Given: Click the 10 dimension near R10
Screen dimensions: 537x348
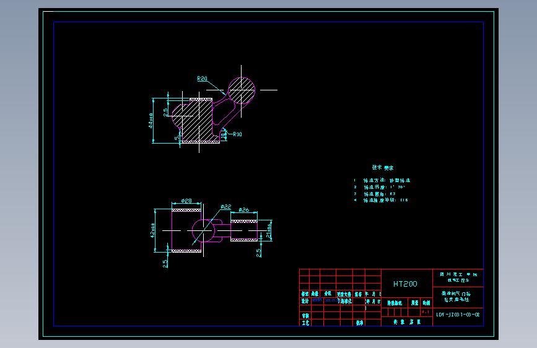Looking at the screenshot, I should click(x=224, y=137).
